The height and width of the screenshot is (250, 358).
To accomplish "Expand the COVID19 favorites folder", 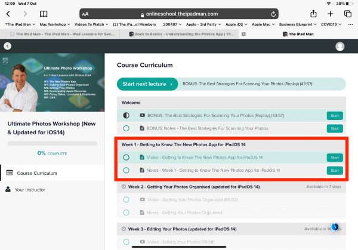I will coord(331,24).
